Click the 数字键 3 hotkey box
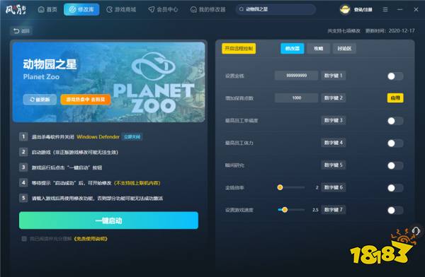 (x=334, y=120)
